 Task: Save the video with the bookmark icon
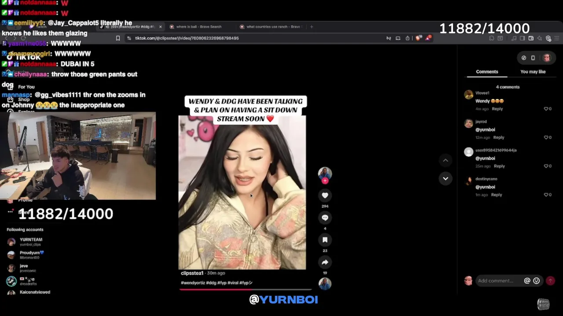[x=325, y=240]
